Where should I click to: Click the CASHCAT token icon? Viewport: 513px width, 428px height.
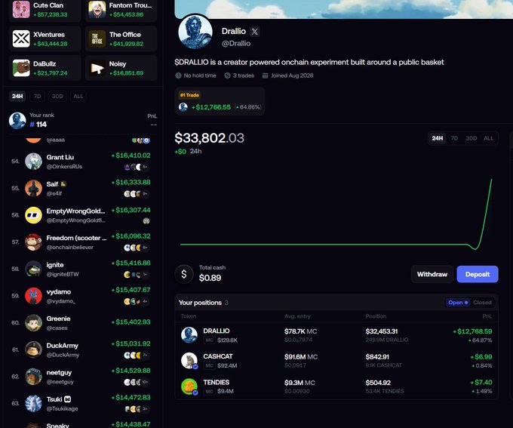[x=189, y=361]
